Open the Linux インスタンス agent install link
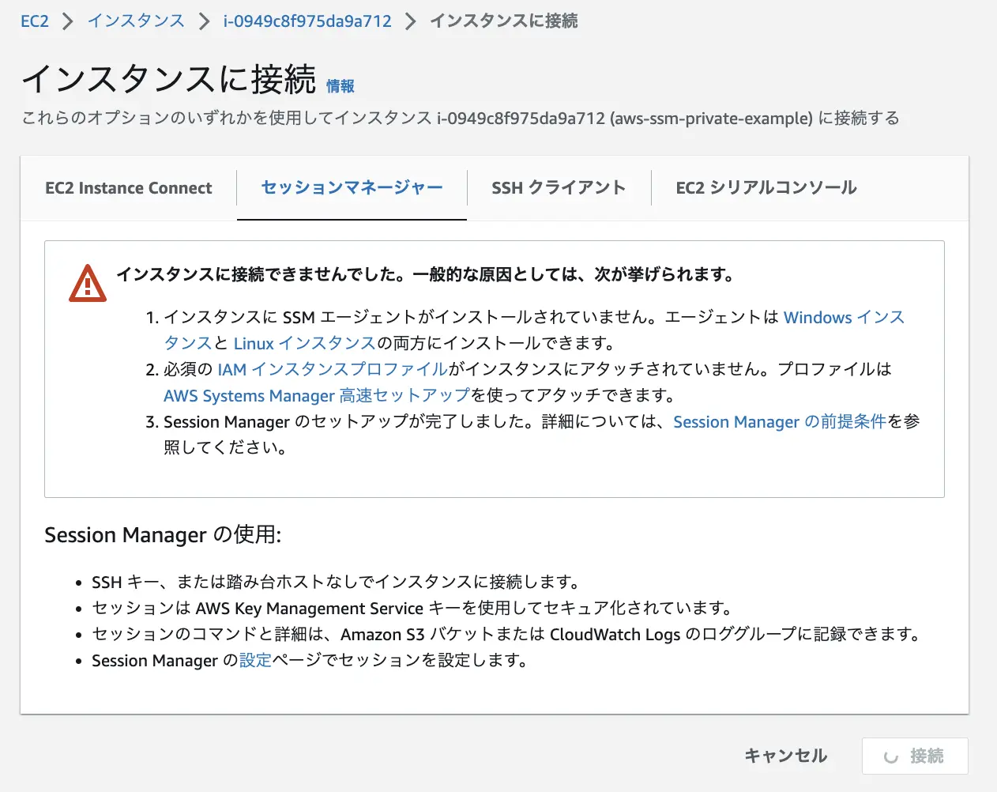This screenshot has width=997, height=792. coord(304,344)
